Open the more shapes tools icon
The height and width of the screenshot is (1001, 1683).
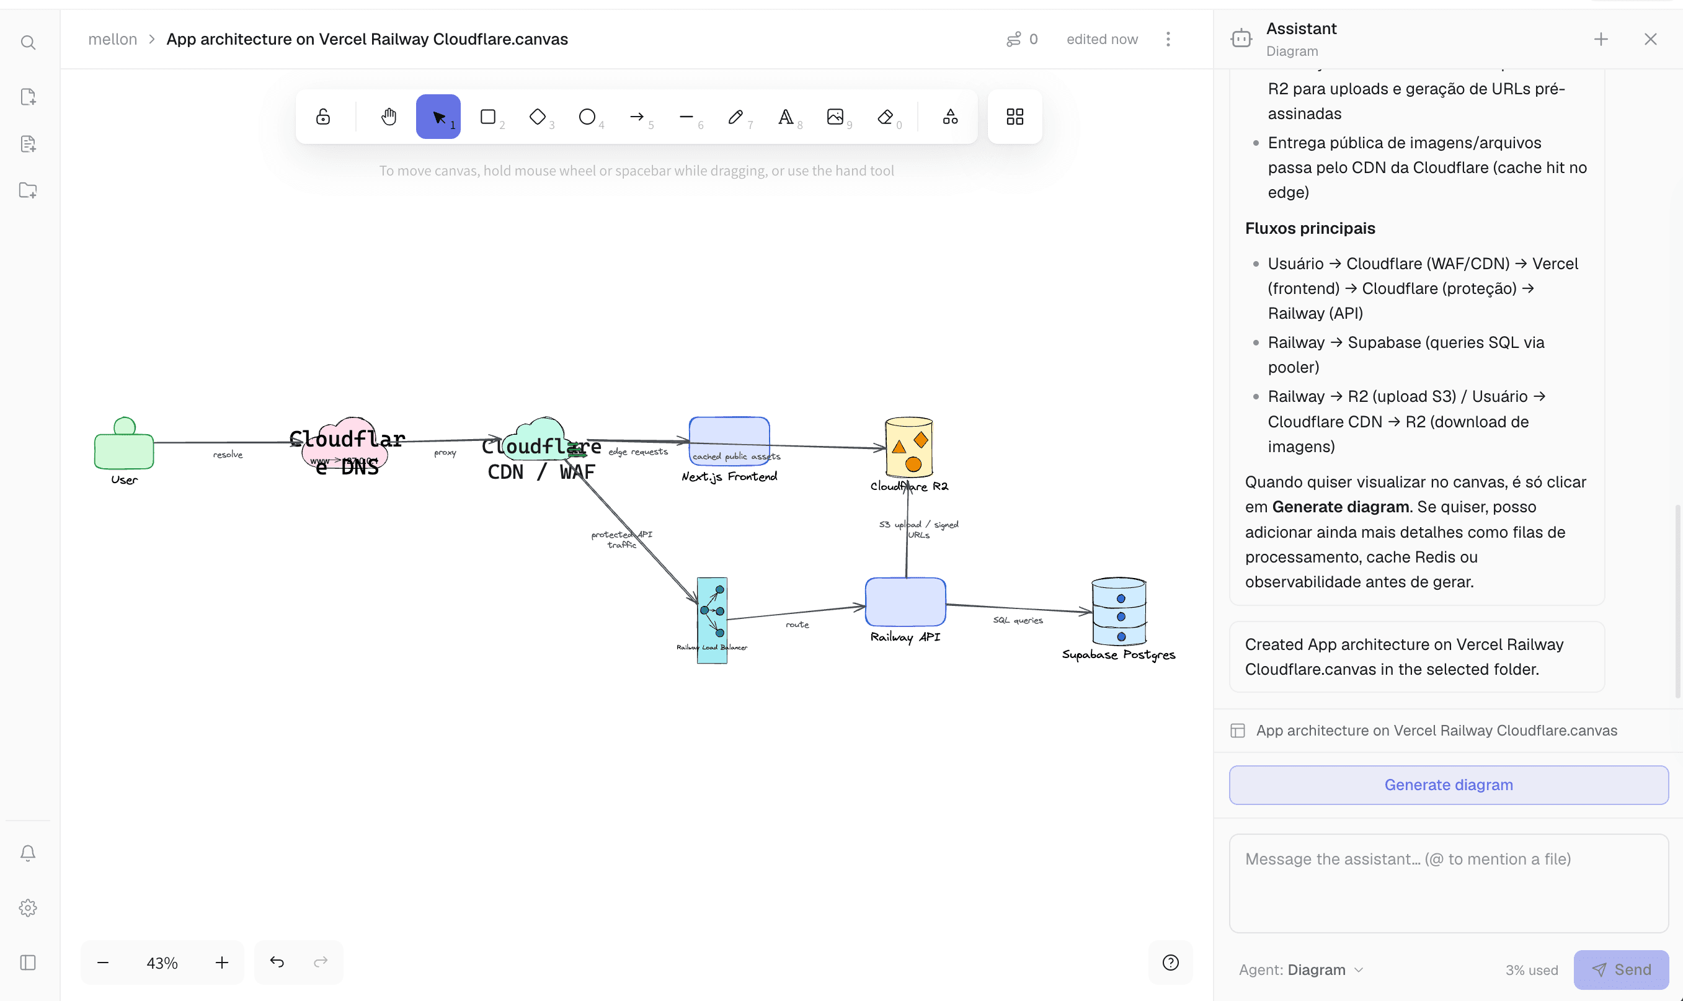point(950,117)
